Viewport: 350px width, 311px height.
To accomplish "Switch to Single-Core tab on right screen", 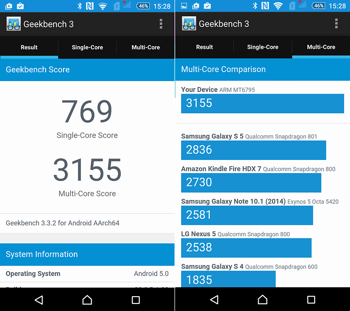I will 263,47.
